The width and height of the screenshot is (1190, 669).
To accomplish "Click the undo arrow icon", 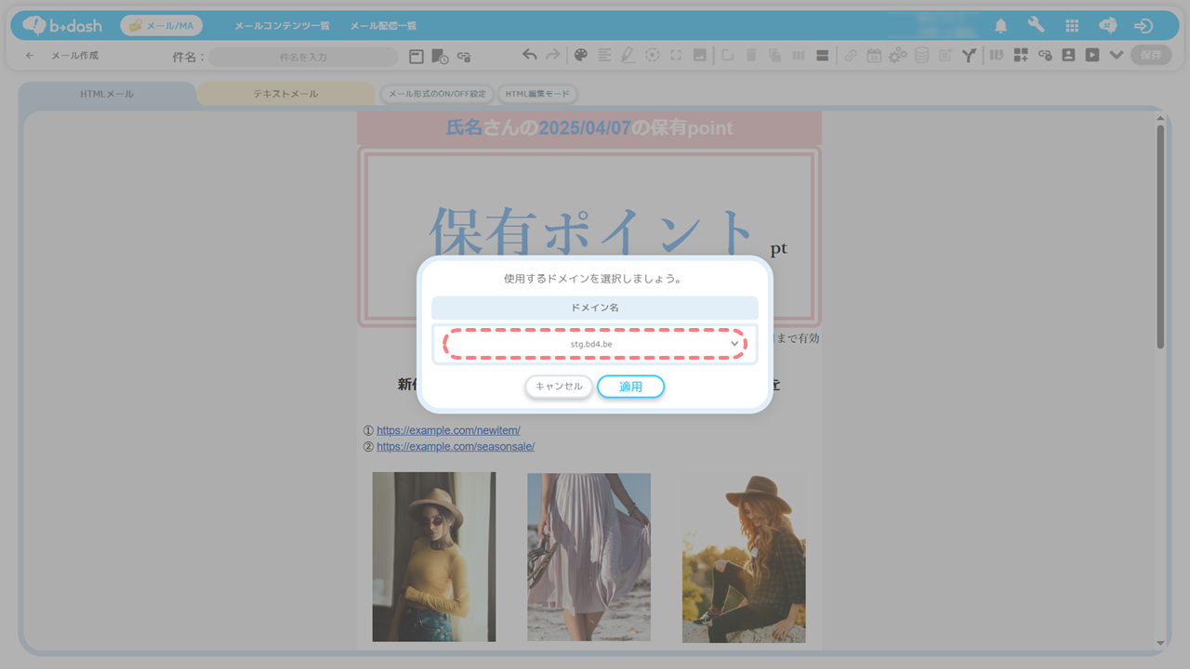I will click(529, 56).
